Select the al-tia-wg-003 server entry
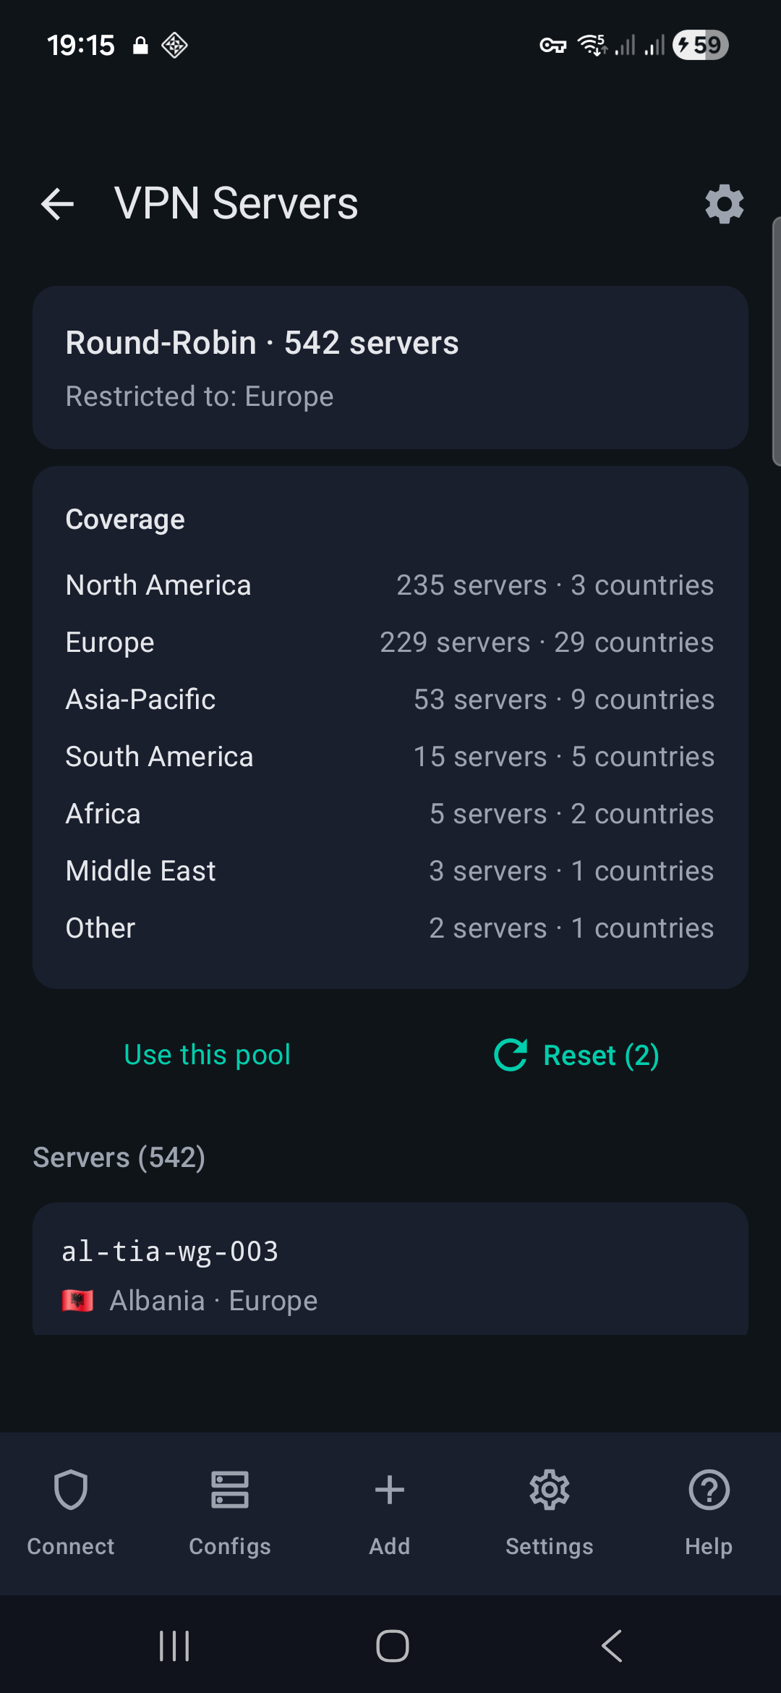Viewport: 781px width, 1693px height. (x=390, y=1269)
